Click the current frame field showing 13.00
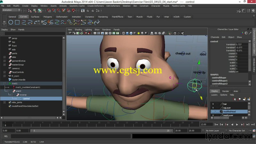The width and height of the screenshot is (256, 144). tap(206, 124)
